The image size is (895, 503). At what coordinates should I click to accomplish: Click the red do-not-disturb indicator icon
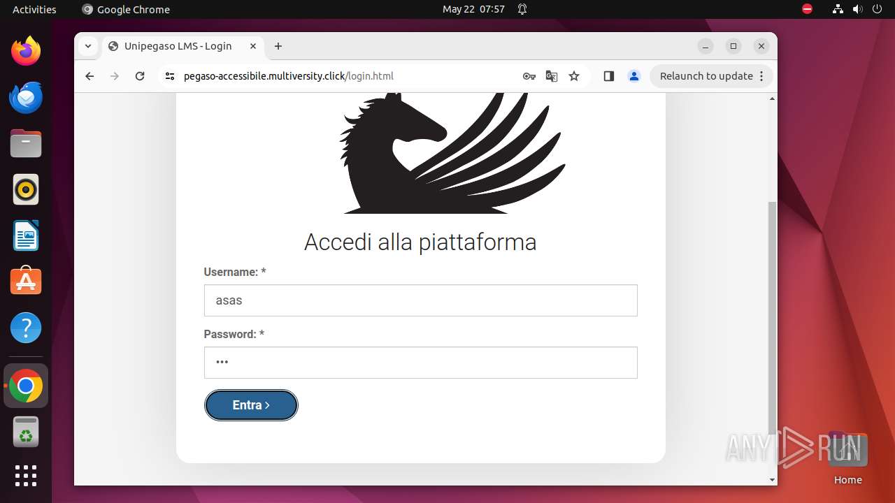[x=807, y=9]
